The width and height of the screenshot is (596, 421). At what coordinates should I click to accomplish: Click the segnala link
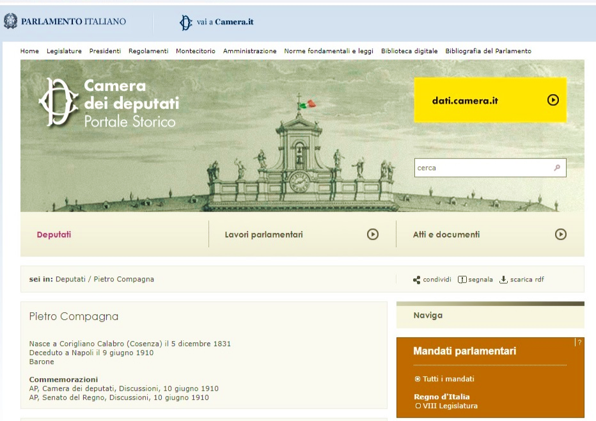(x=480, y=280)
